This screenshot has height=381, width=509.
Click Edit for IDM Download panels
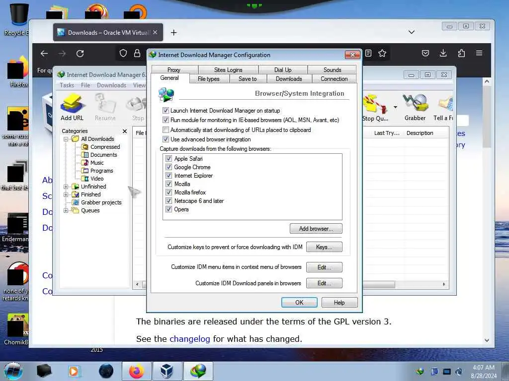point(324,283)
